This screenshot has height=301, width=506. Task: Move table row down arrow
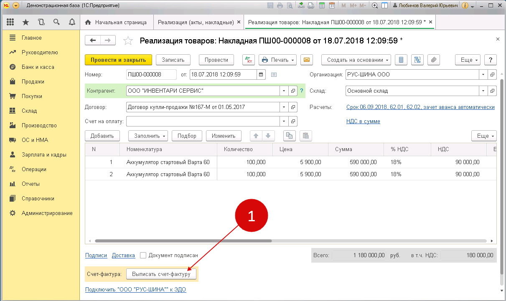click(x=268, y=136)
